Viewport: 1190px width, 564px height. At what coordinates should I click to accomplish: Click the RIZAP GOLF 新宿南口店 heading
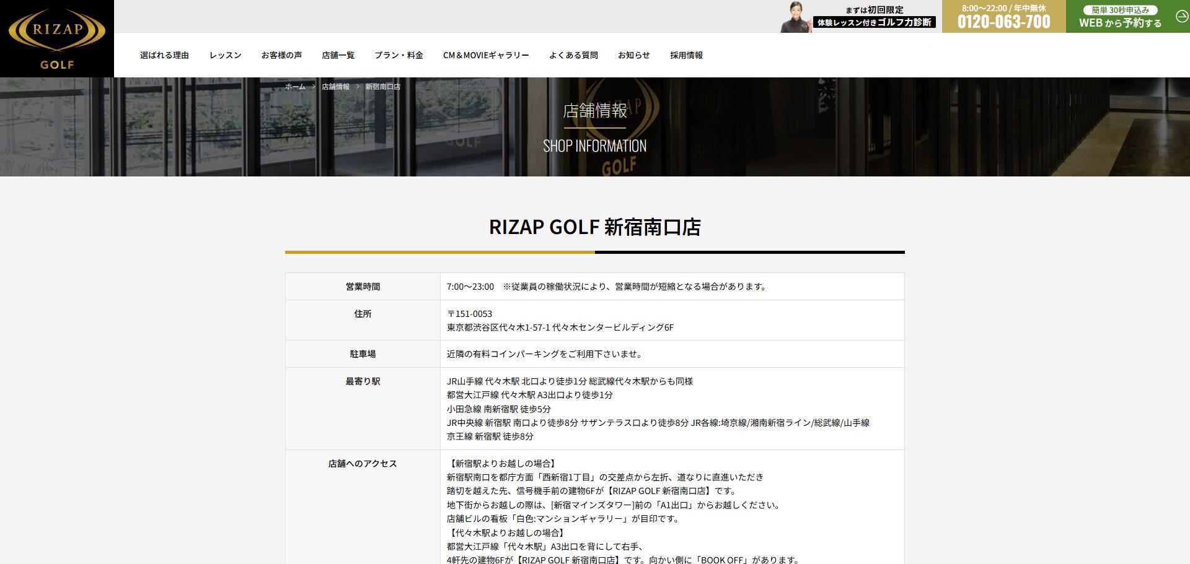coord(595,227)
